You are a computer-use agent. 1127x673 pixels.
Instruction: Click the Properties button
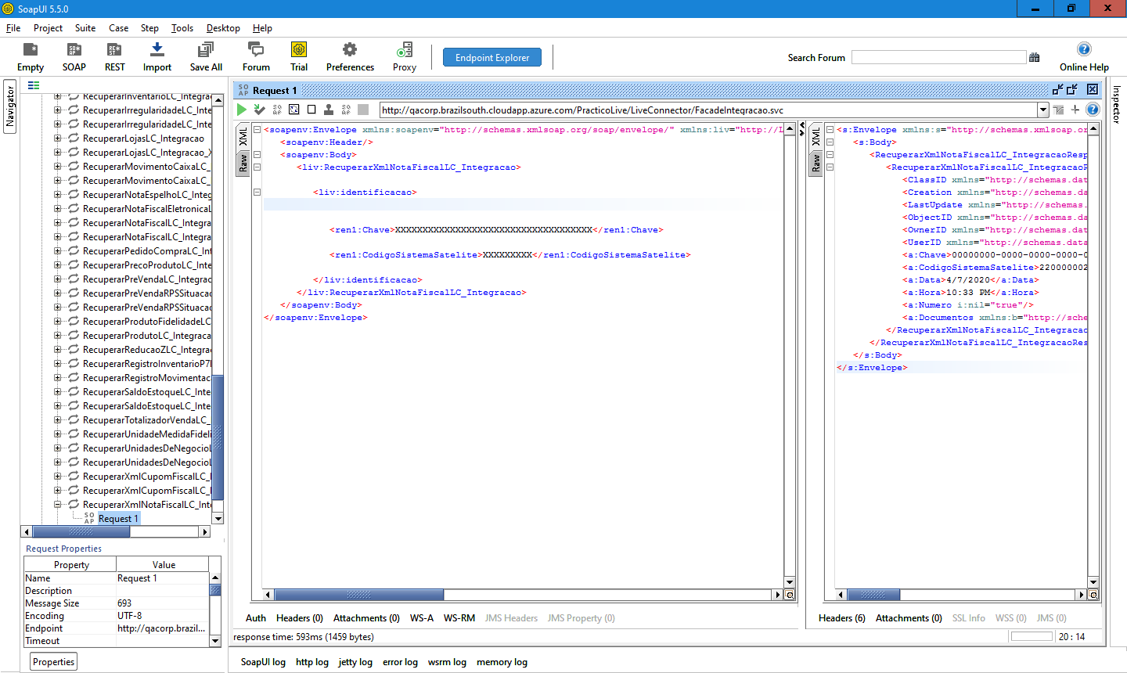coord(53,662)
